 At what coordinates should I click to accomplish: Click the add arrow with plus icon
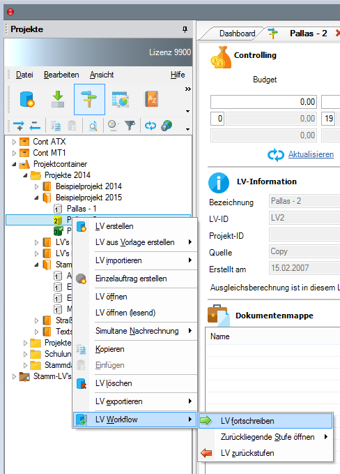click(19, 125)
